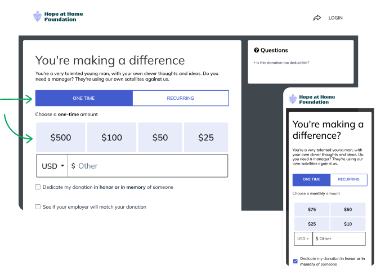
Task: Select the $75 monthly amount on mobile
Action: [311, 209]
